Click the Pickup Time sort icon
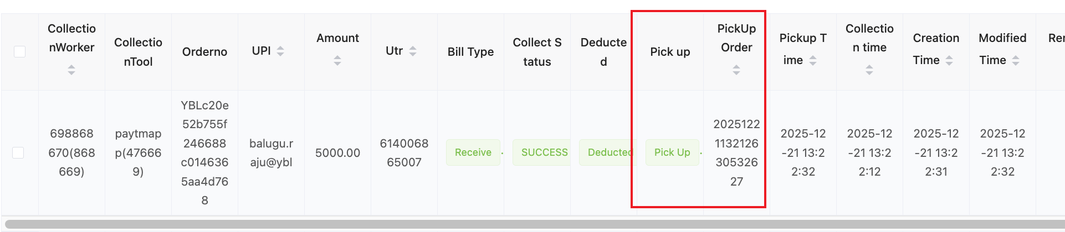 point(813,61)
